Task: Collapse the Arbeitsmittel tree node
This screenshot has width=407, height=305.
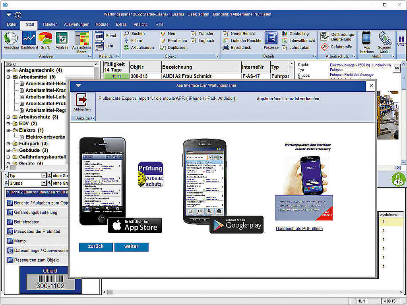Action: pyautogui.click(x=9, y=77)
